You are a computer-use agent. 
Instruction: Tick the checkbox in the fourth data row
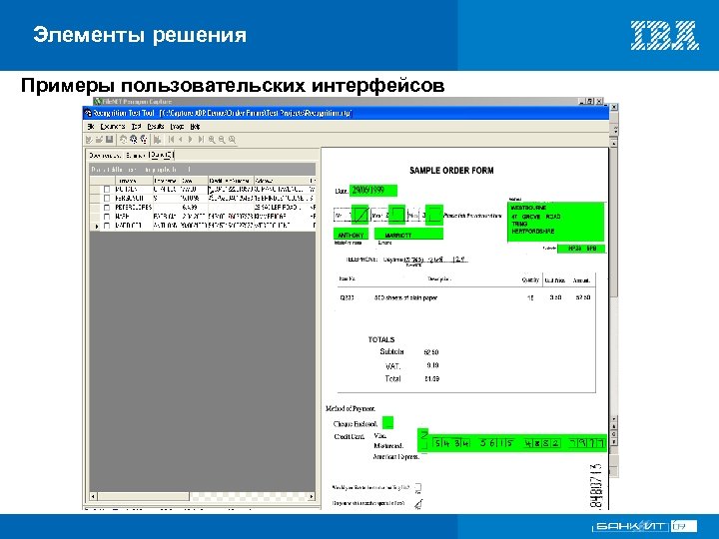(x=107, y=217)
